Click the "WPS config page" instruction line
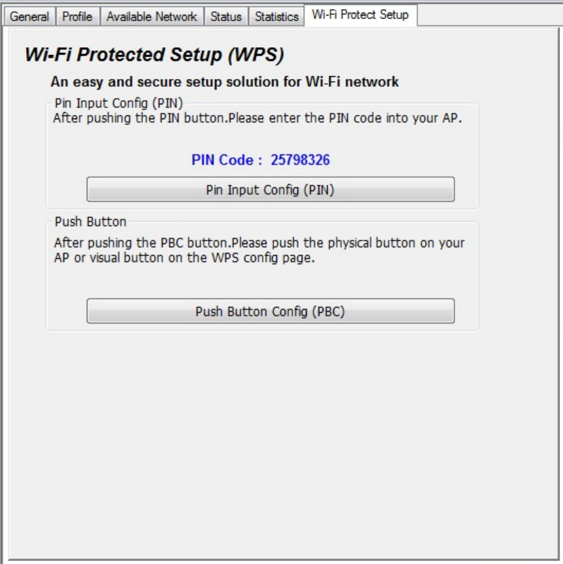The height and width of the screenshot is (564, 563). coord(183,258)
